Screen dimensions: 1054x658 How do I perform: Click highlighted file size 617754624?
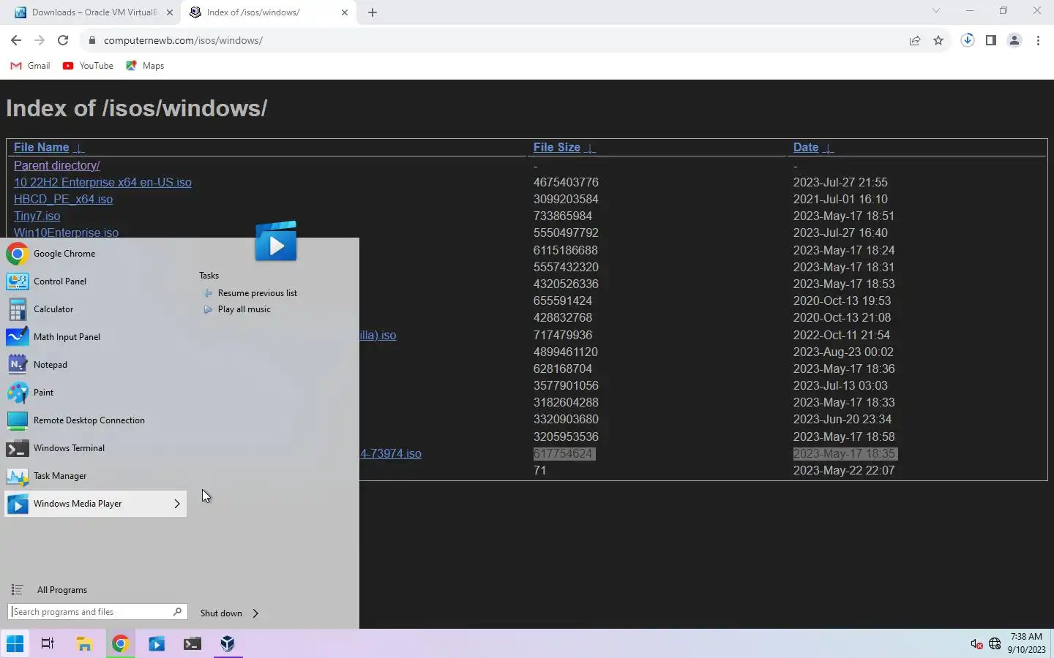click(x=563, y=454)
